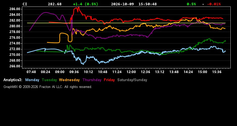237x126 pixels.
Task: Click the Saturday/Sunday legend label
Action: click(132, 80)
